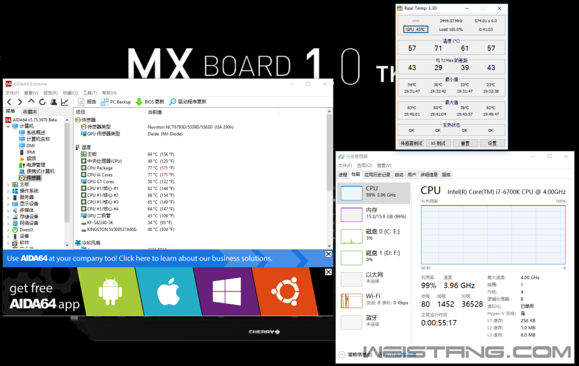Select 传感器 in AIDA64 tree
Viewport: 579px width, 366px height.
(x=30, y=178)
